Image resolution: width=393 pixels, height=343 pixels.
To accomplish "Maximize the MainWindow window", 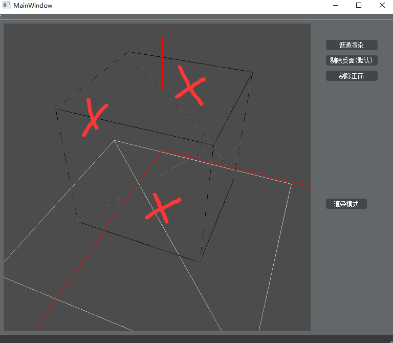I will tap(359, 5).
